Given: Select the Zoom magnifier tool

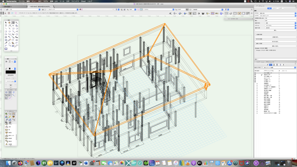Looking at the screenshot, I should [x=16, y=23].
